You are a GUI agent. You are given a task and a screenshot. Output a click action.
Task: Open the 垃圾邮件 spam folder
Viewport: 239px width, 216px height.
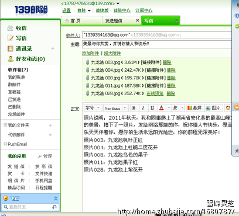click(16, 114)
